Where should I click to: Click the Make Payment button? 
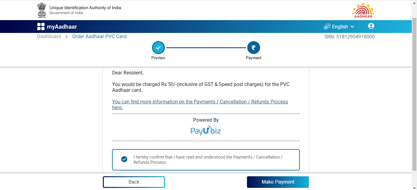[x=278, y=182]
